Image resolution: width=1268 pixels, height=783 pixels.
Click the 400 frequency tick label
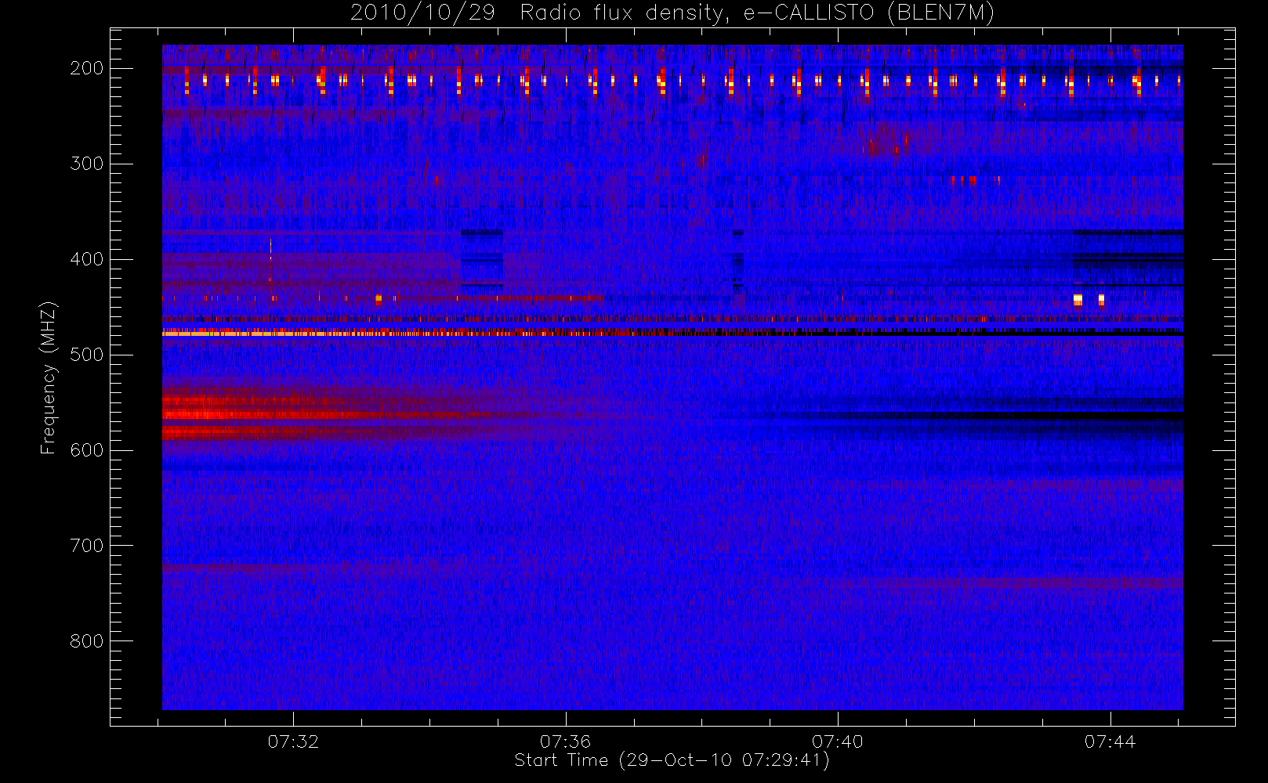[x=87, y=259]
